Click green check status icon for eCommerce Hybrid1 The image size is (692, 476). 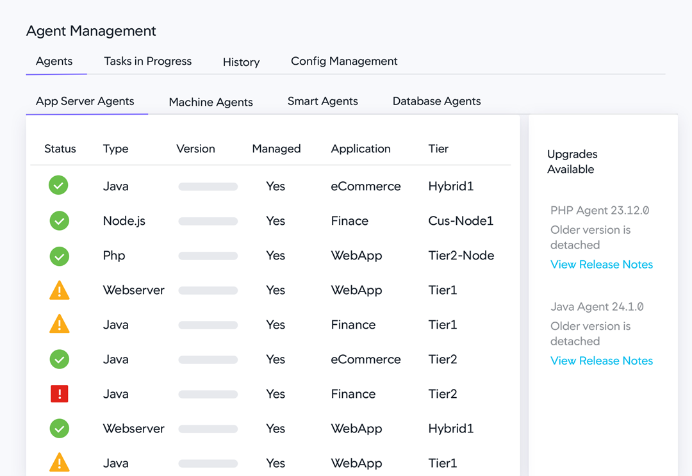point(58,186)
